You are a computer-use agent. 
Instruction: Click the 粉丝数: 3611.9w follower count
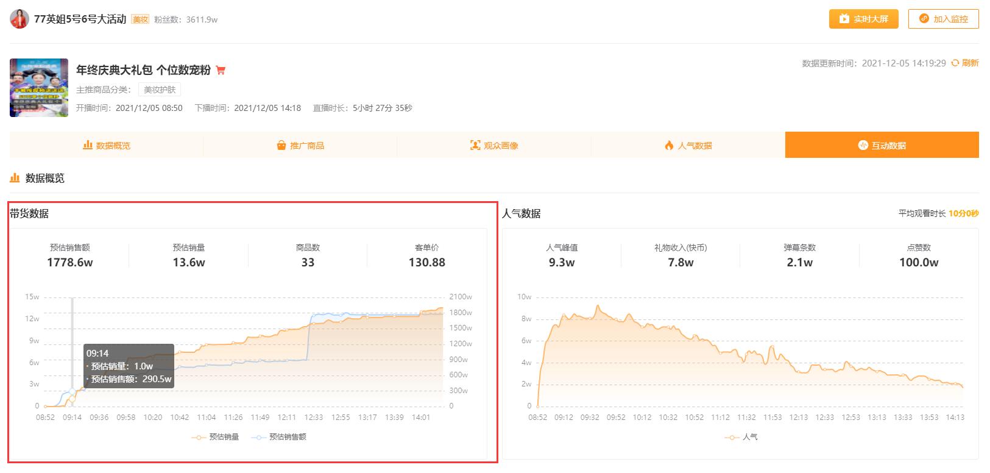(186, 20)
